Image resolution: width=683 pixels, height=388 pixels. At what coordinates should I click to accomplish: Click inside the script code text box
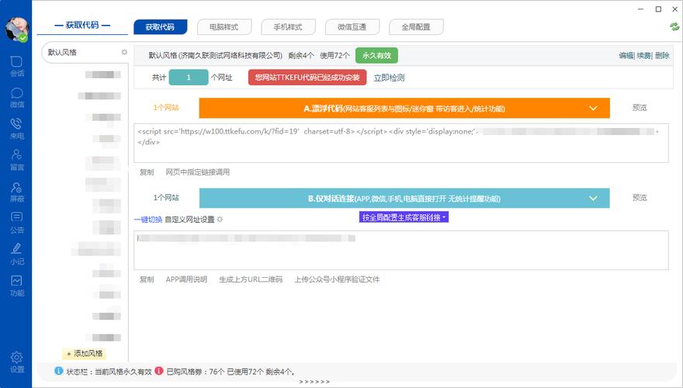pos(401,143)
